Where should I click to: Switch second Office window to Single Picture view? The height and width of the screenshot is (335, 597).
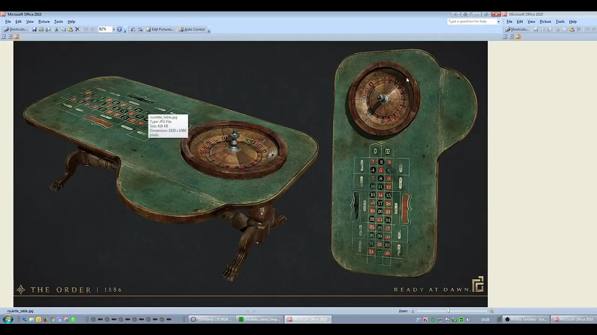[x=518, y=37]
